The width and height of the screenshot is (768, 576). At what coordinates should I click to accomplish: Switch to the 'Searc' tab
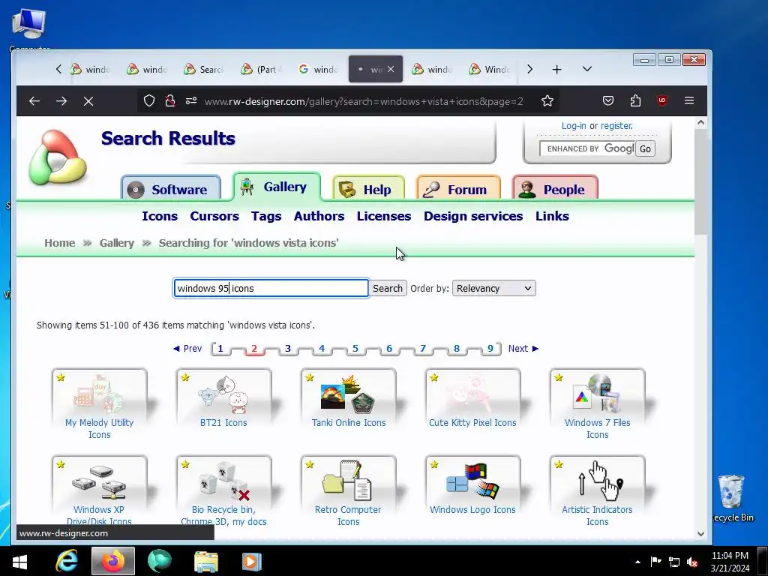204,70
